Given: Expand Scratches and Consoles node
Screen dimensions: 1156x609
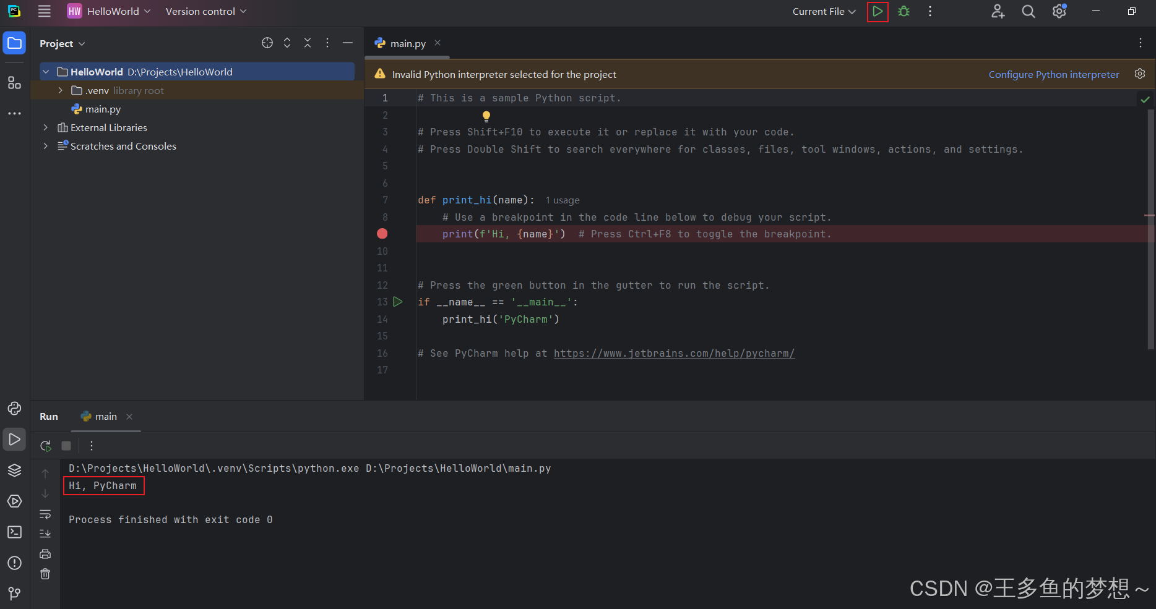Looking at the screenshot, I should [x=46, y=147].
